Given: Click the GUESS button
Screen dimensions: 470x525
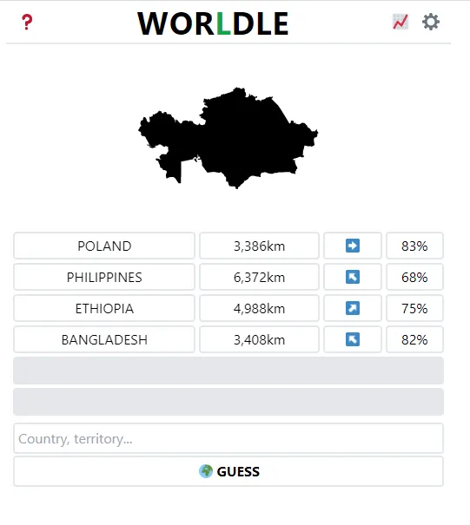Looking at the screenshot, I should (228, 471).
